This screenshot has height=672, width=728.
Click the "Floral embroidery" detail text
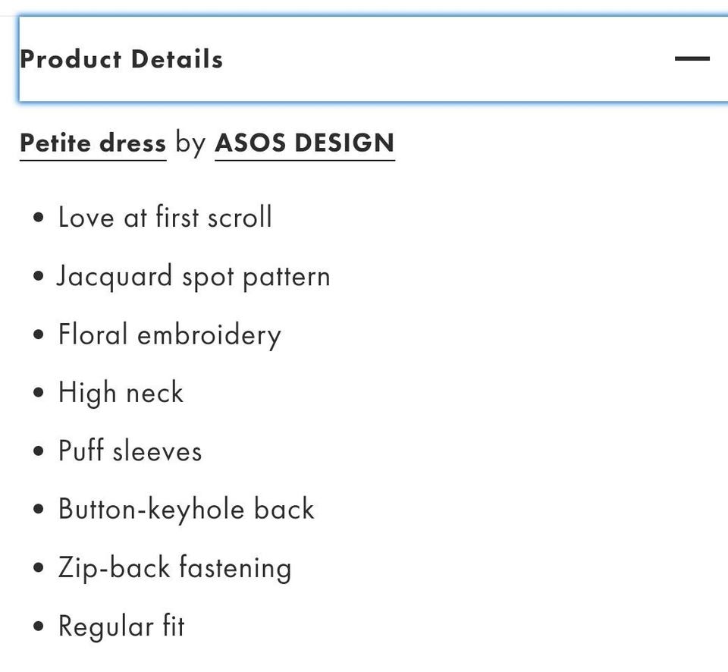tap(169, 334)
